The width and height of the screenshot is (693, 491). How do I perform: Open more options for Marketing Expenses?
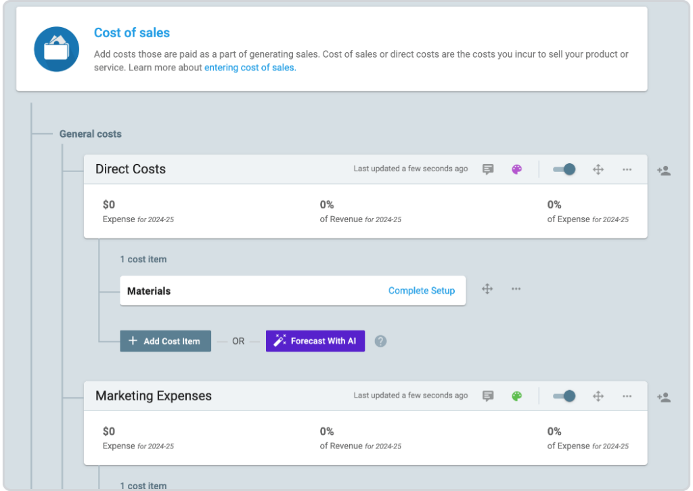(627, 396)
